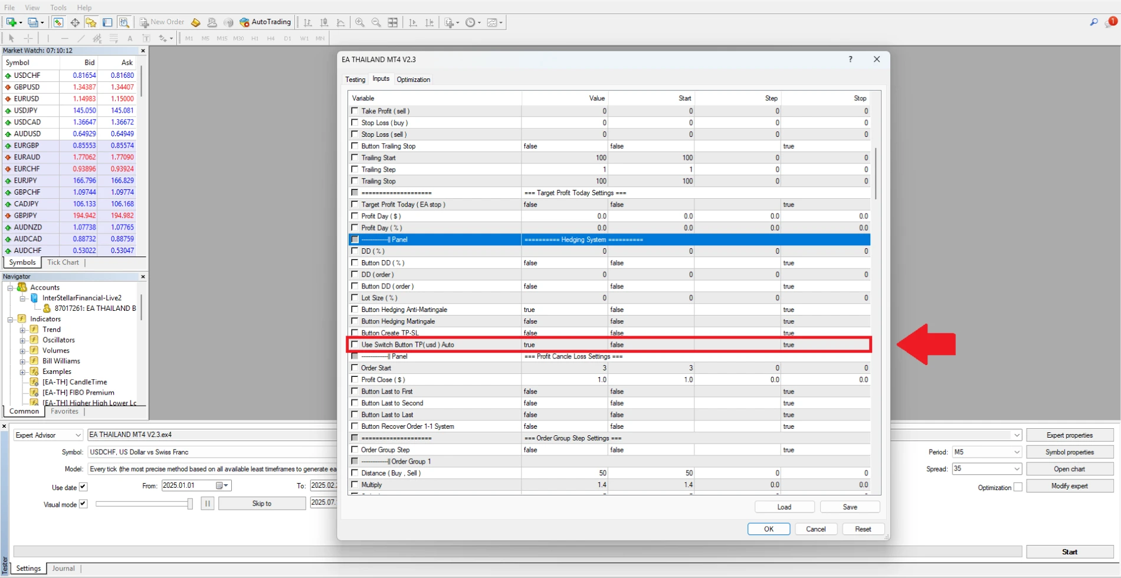Click the Zoom Out magnifier icon
The image size is (1121, 578).
[x=376, y=22]
